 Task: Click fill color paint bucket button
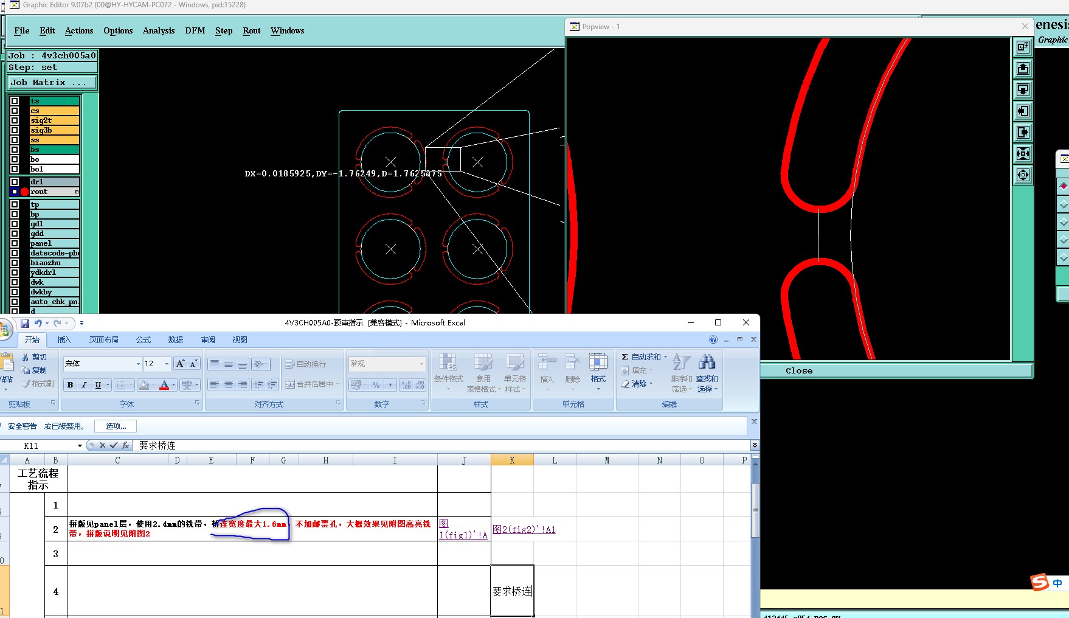144,385
